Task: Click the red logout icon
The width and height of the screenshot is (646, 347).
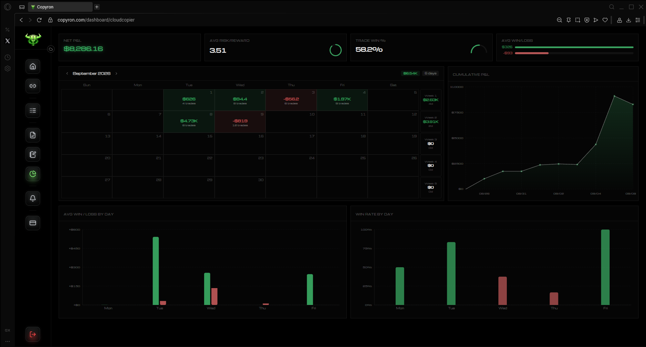Action: (33, 334)
